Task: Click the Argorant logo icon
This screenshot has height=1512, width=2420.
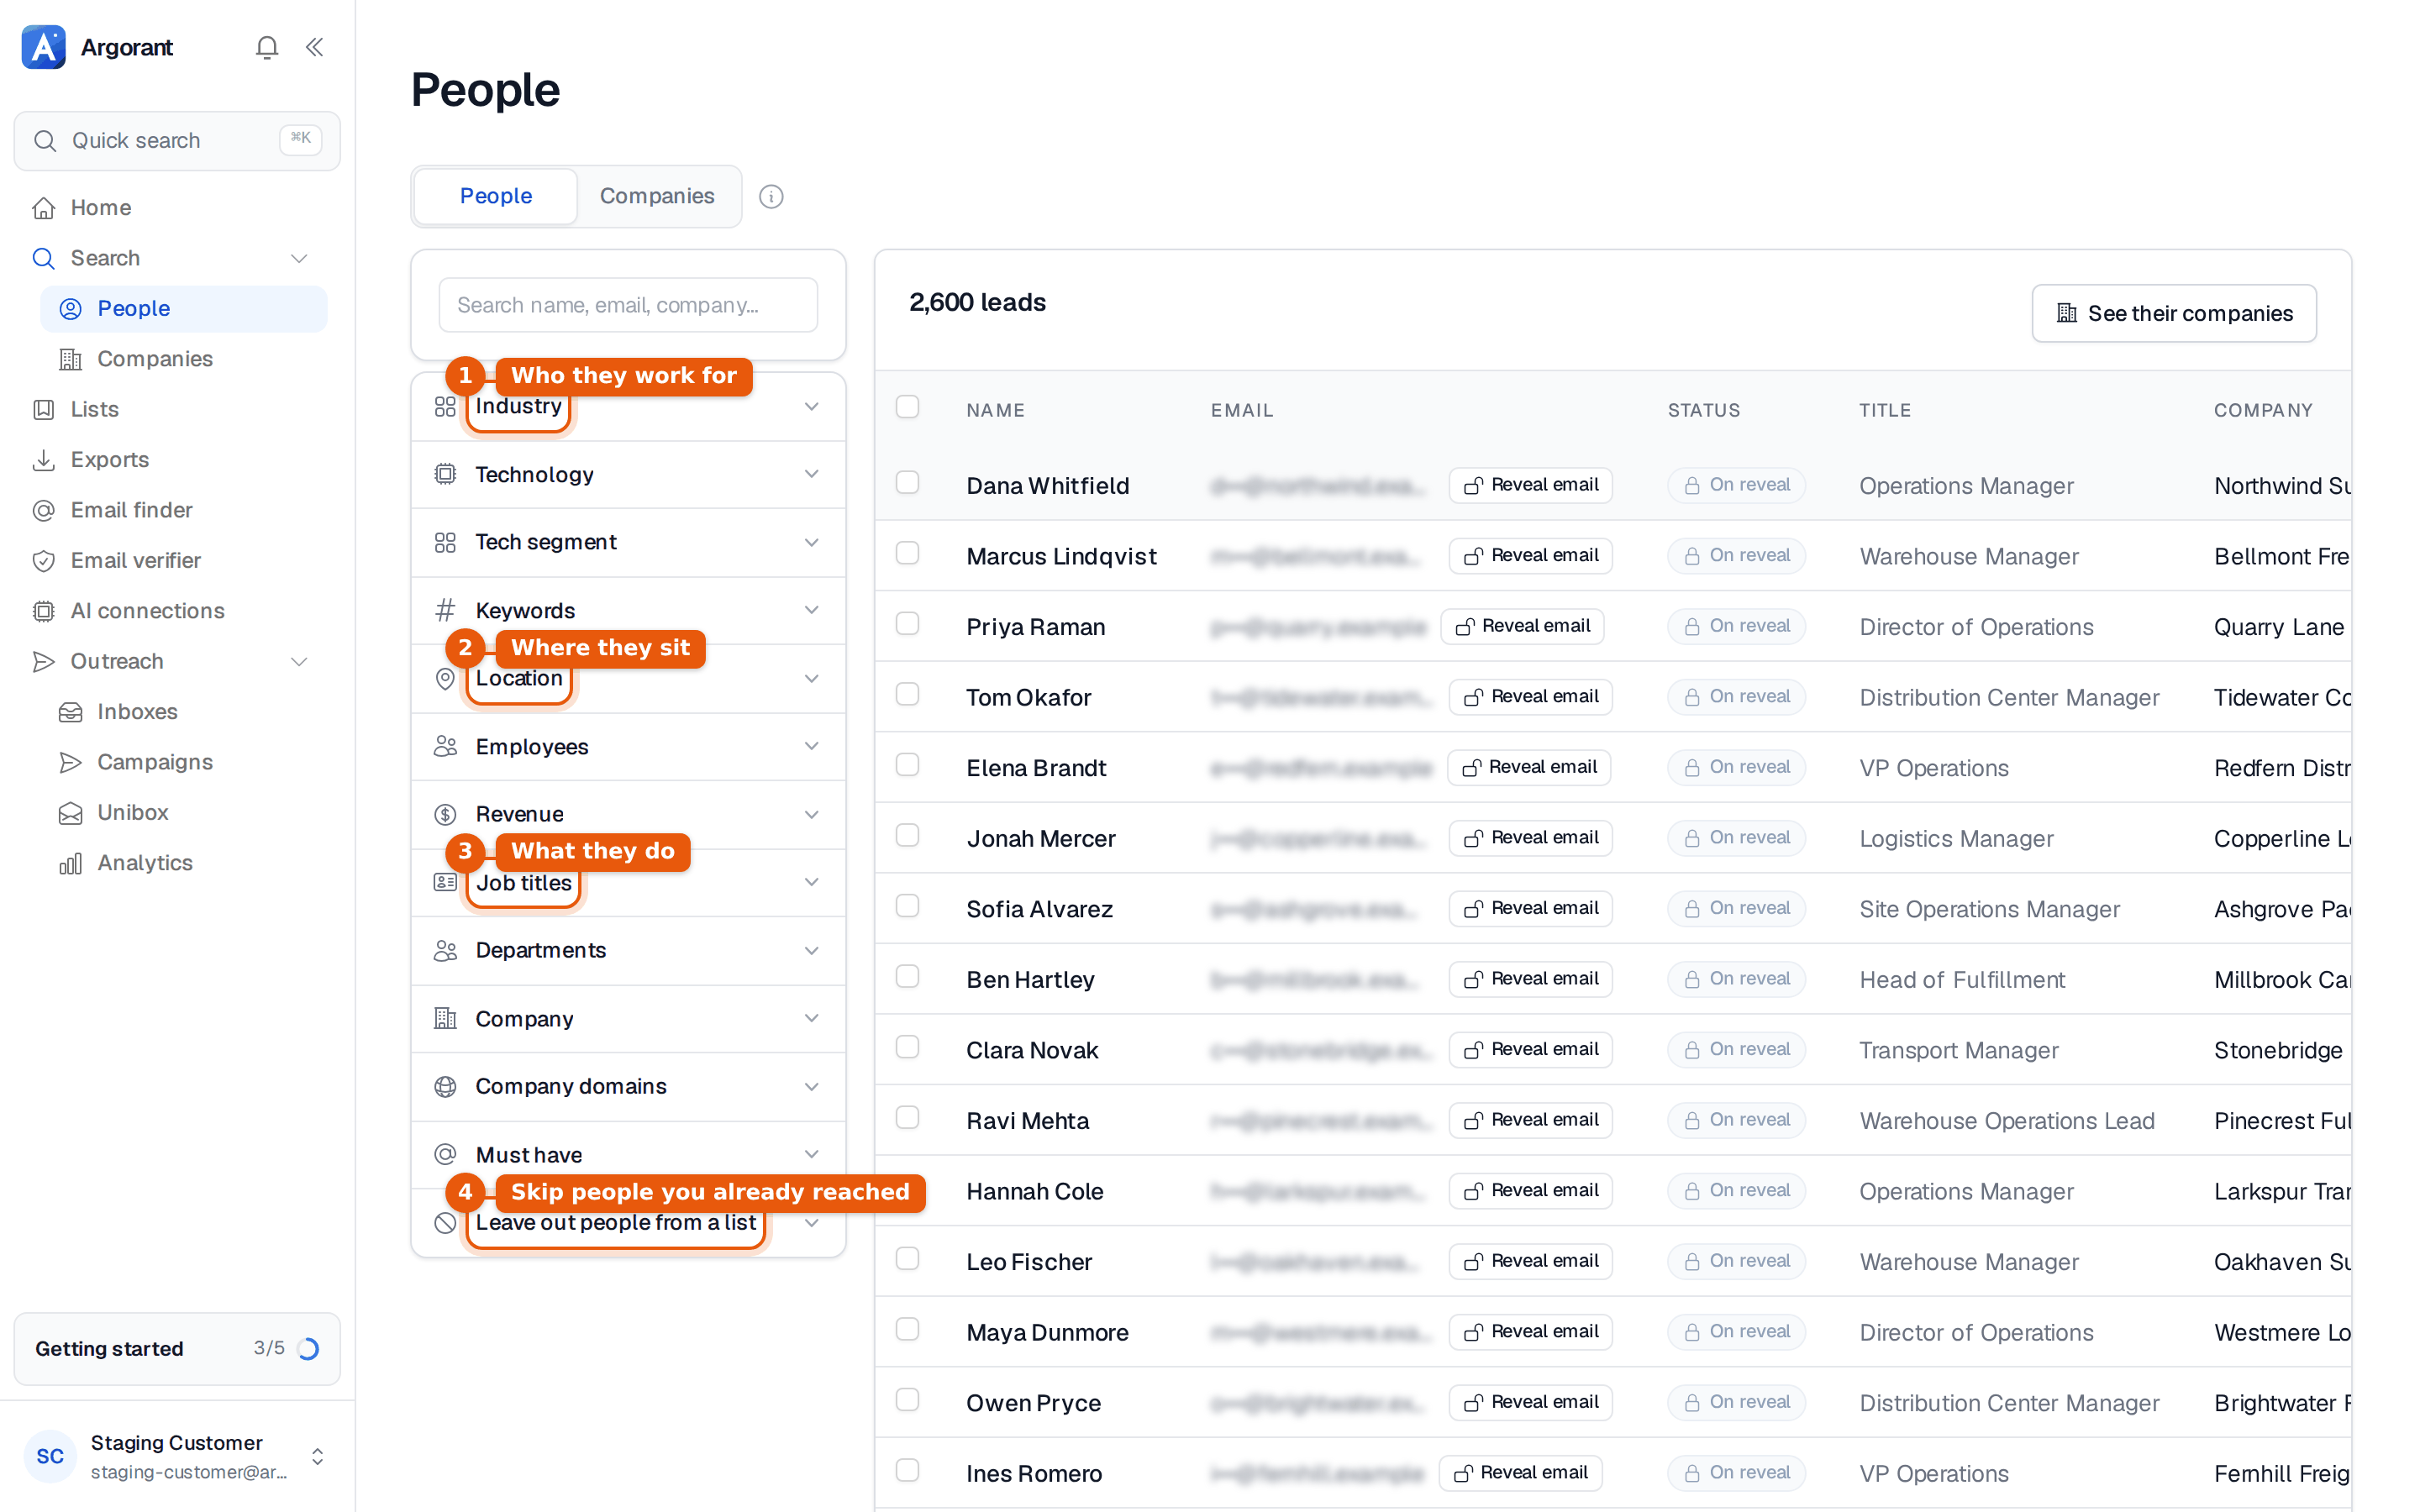Action: coord(44,47)
